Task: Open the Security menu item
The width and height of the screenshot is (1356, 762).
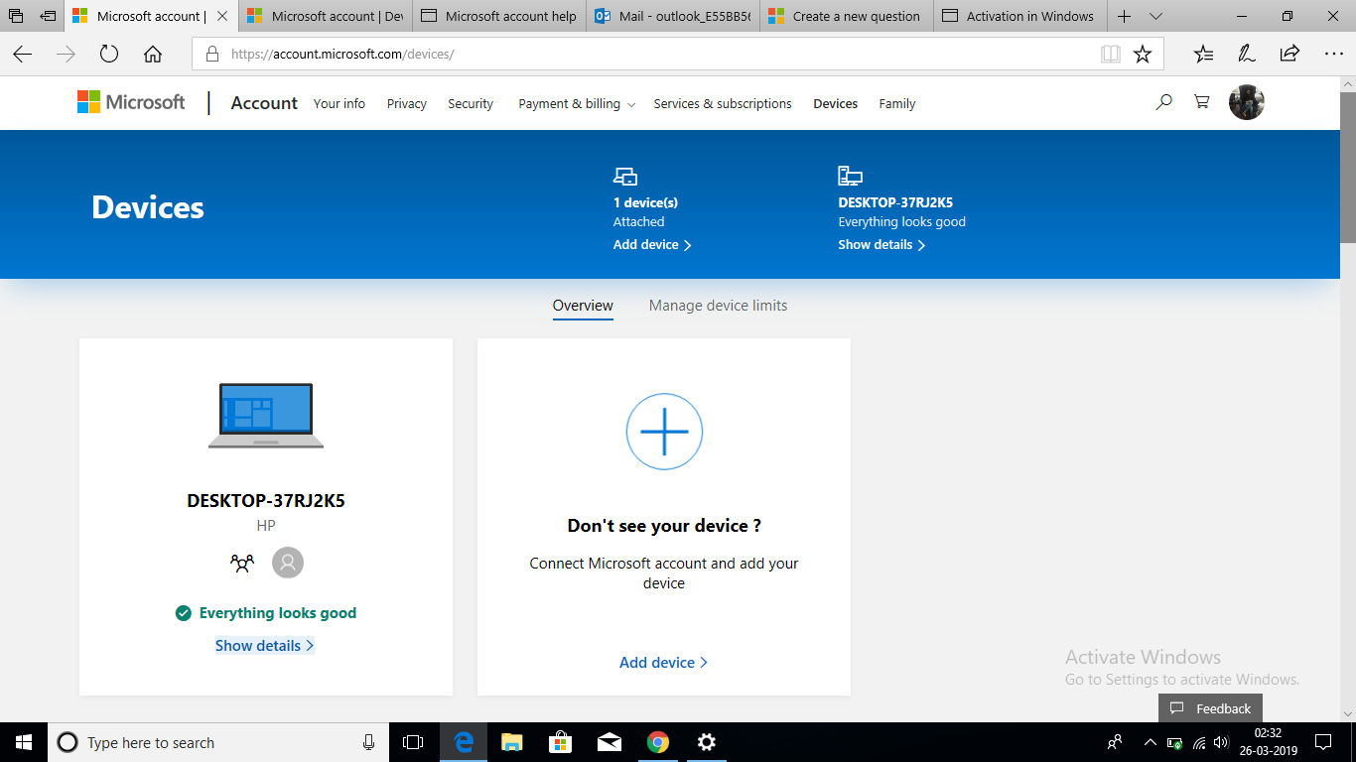Action: (x=471, y=103)
